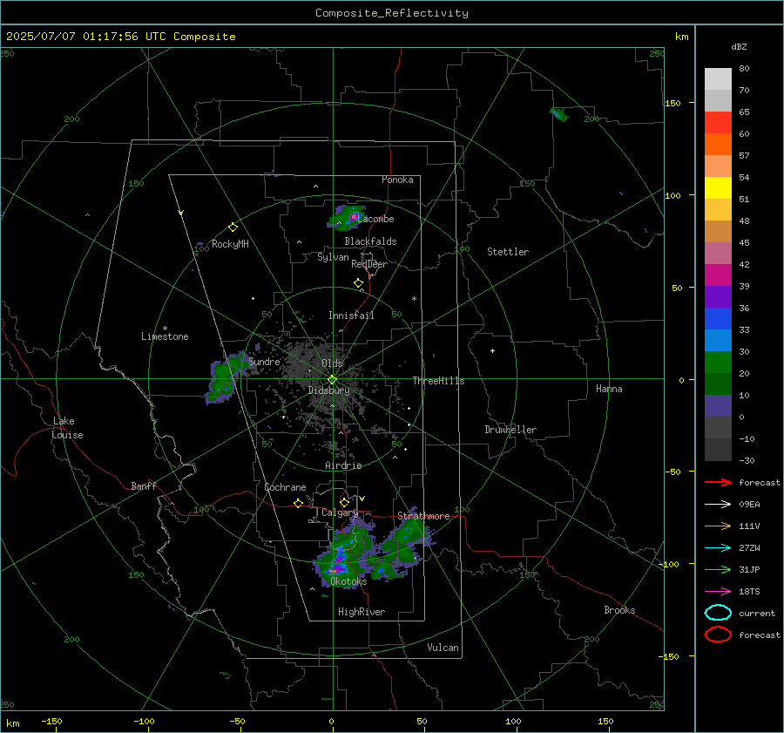Click the Sylvan label
The image size is (784, 733).
[333, 257]
